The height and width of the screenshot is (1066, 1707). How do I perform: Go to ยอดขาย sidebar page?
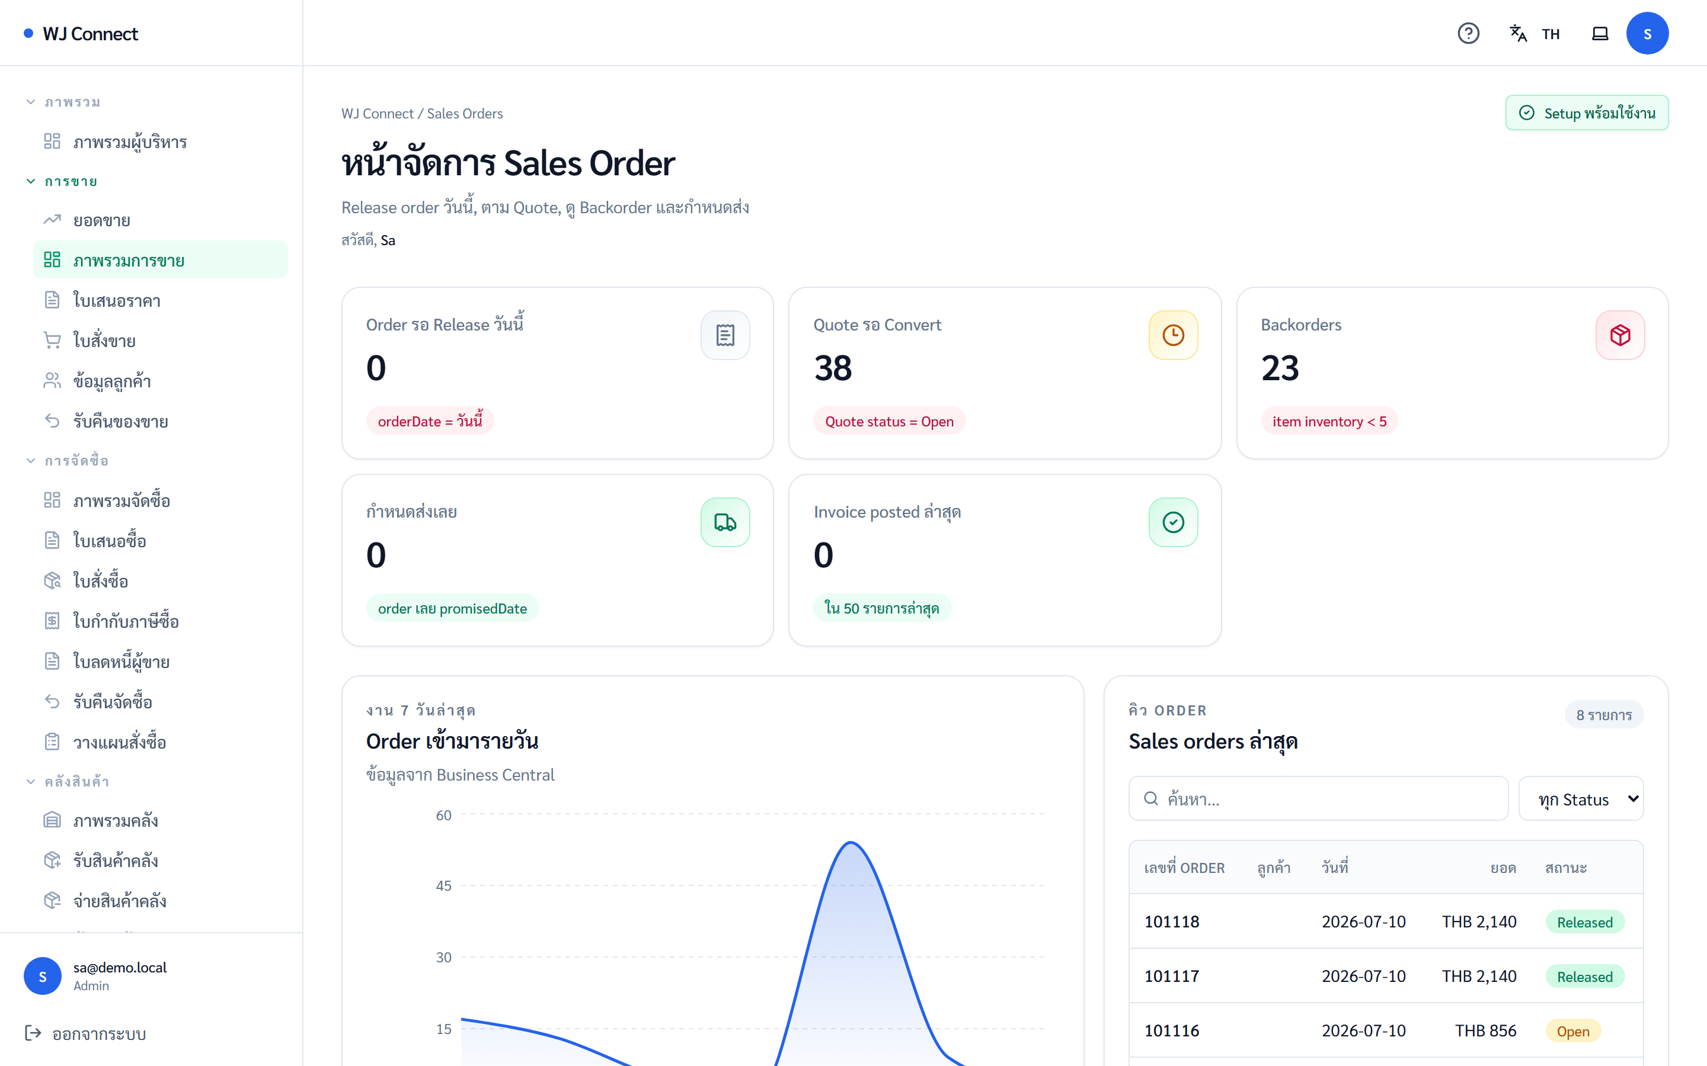pyautogui.click(x=160, y=221)
